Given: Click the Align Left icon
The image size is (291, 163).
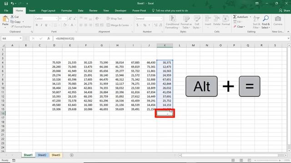Looking at the screenshot, I should [x=81, y=25].
